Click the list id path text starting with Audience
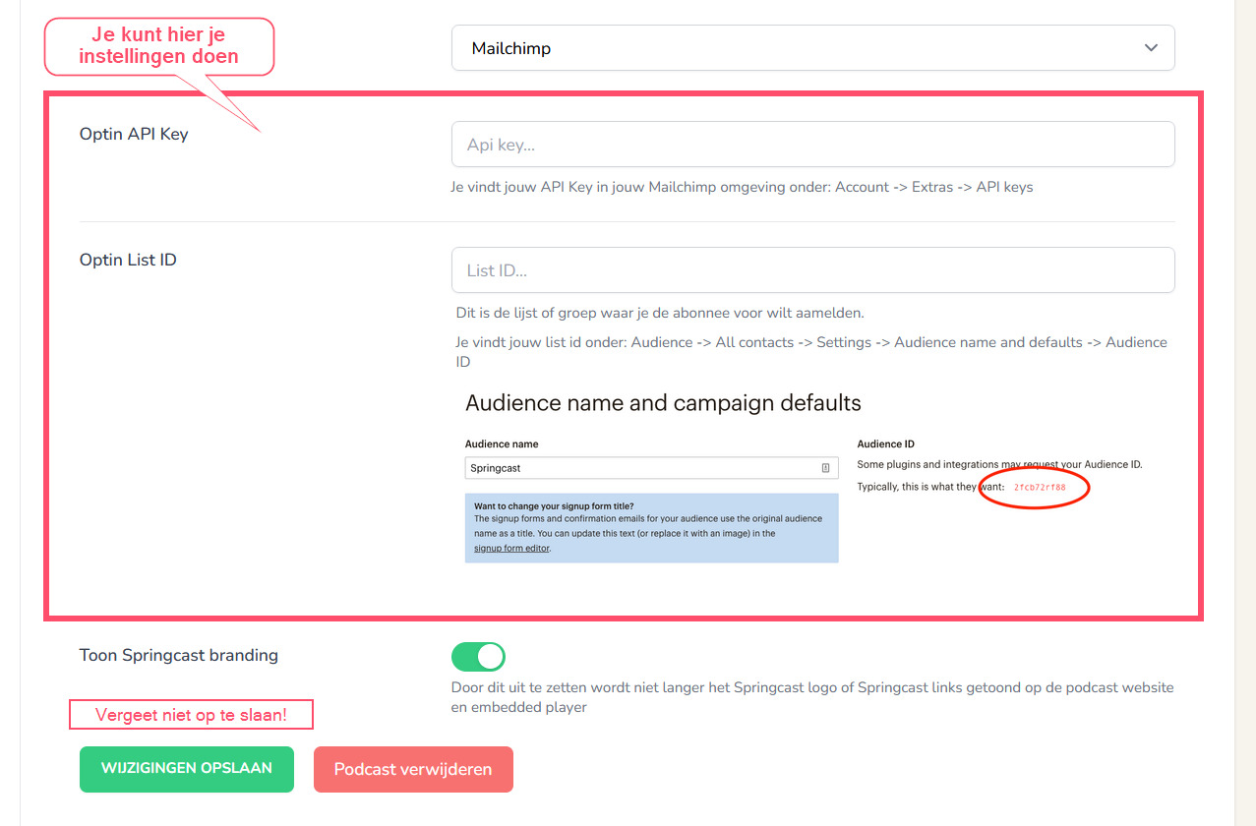The width and height of the screenshot is (1256, 826). [811, 352]
